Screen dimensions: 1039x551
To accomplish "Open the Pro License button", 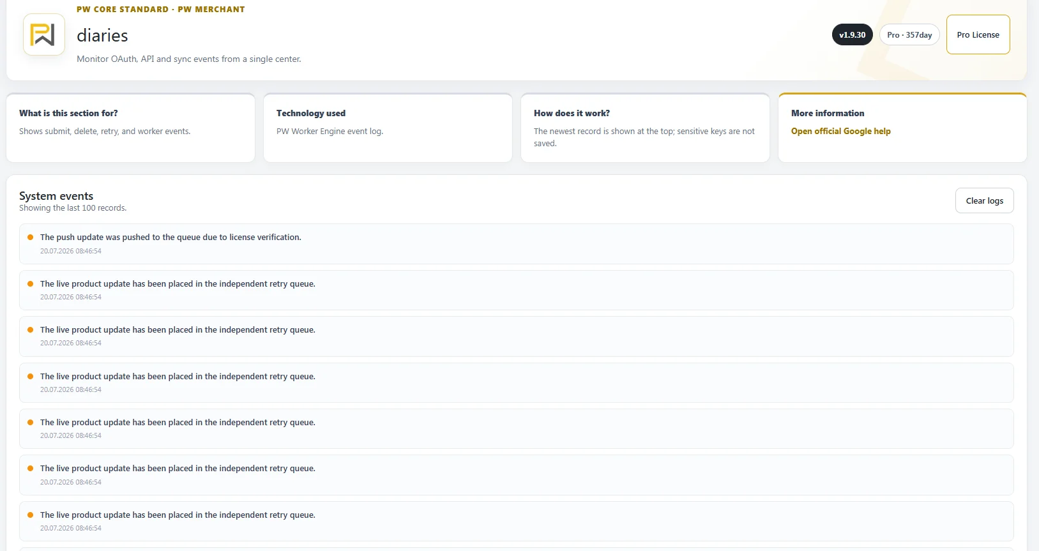I will point(978,34).
